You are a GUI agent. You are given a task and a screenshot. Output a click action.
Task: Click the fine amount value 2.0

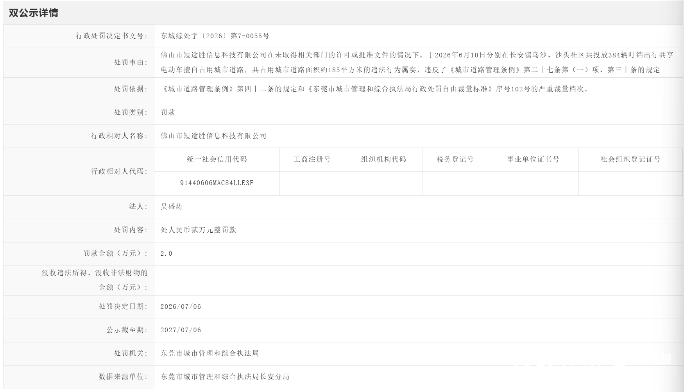point(167,254)
